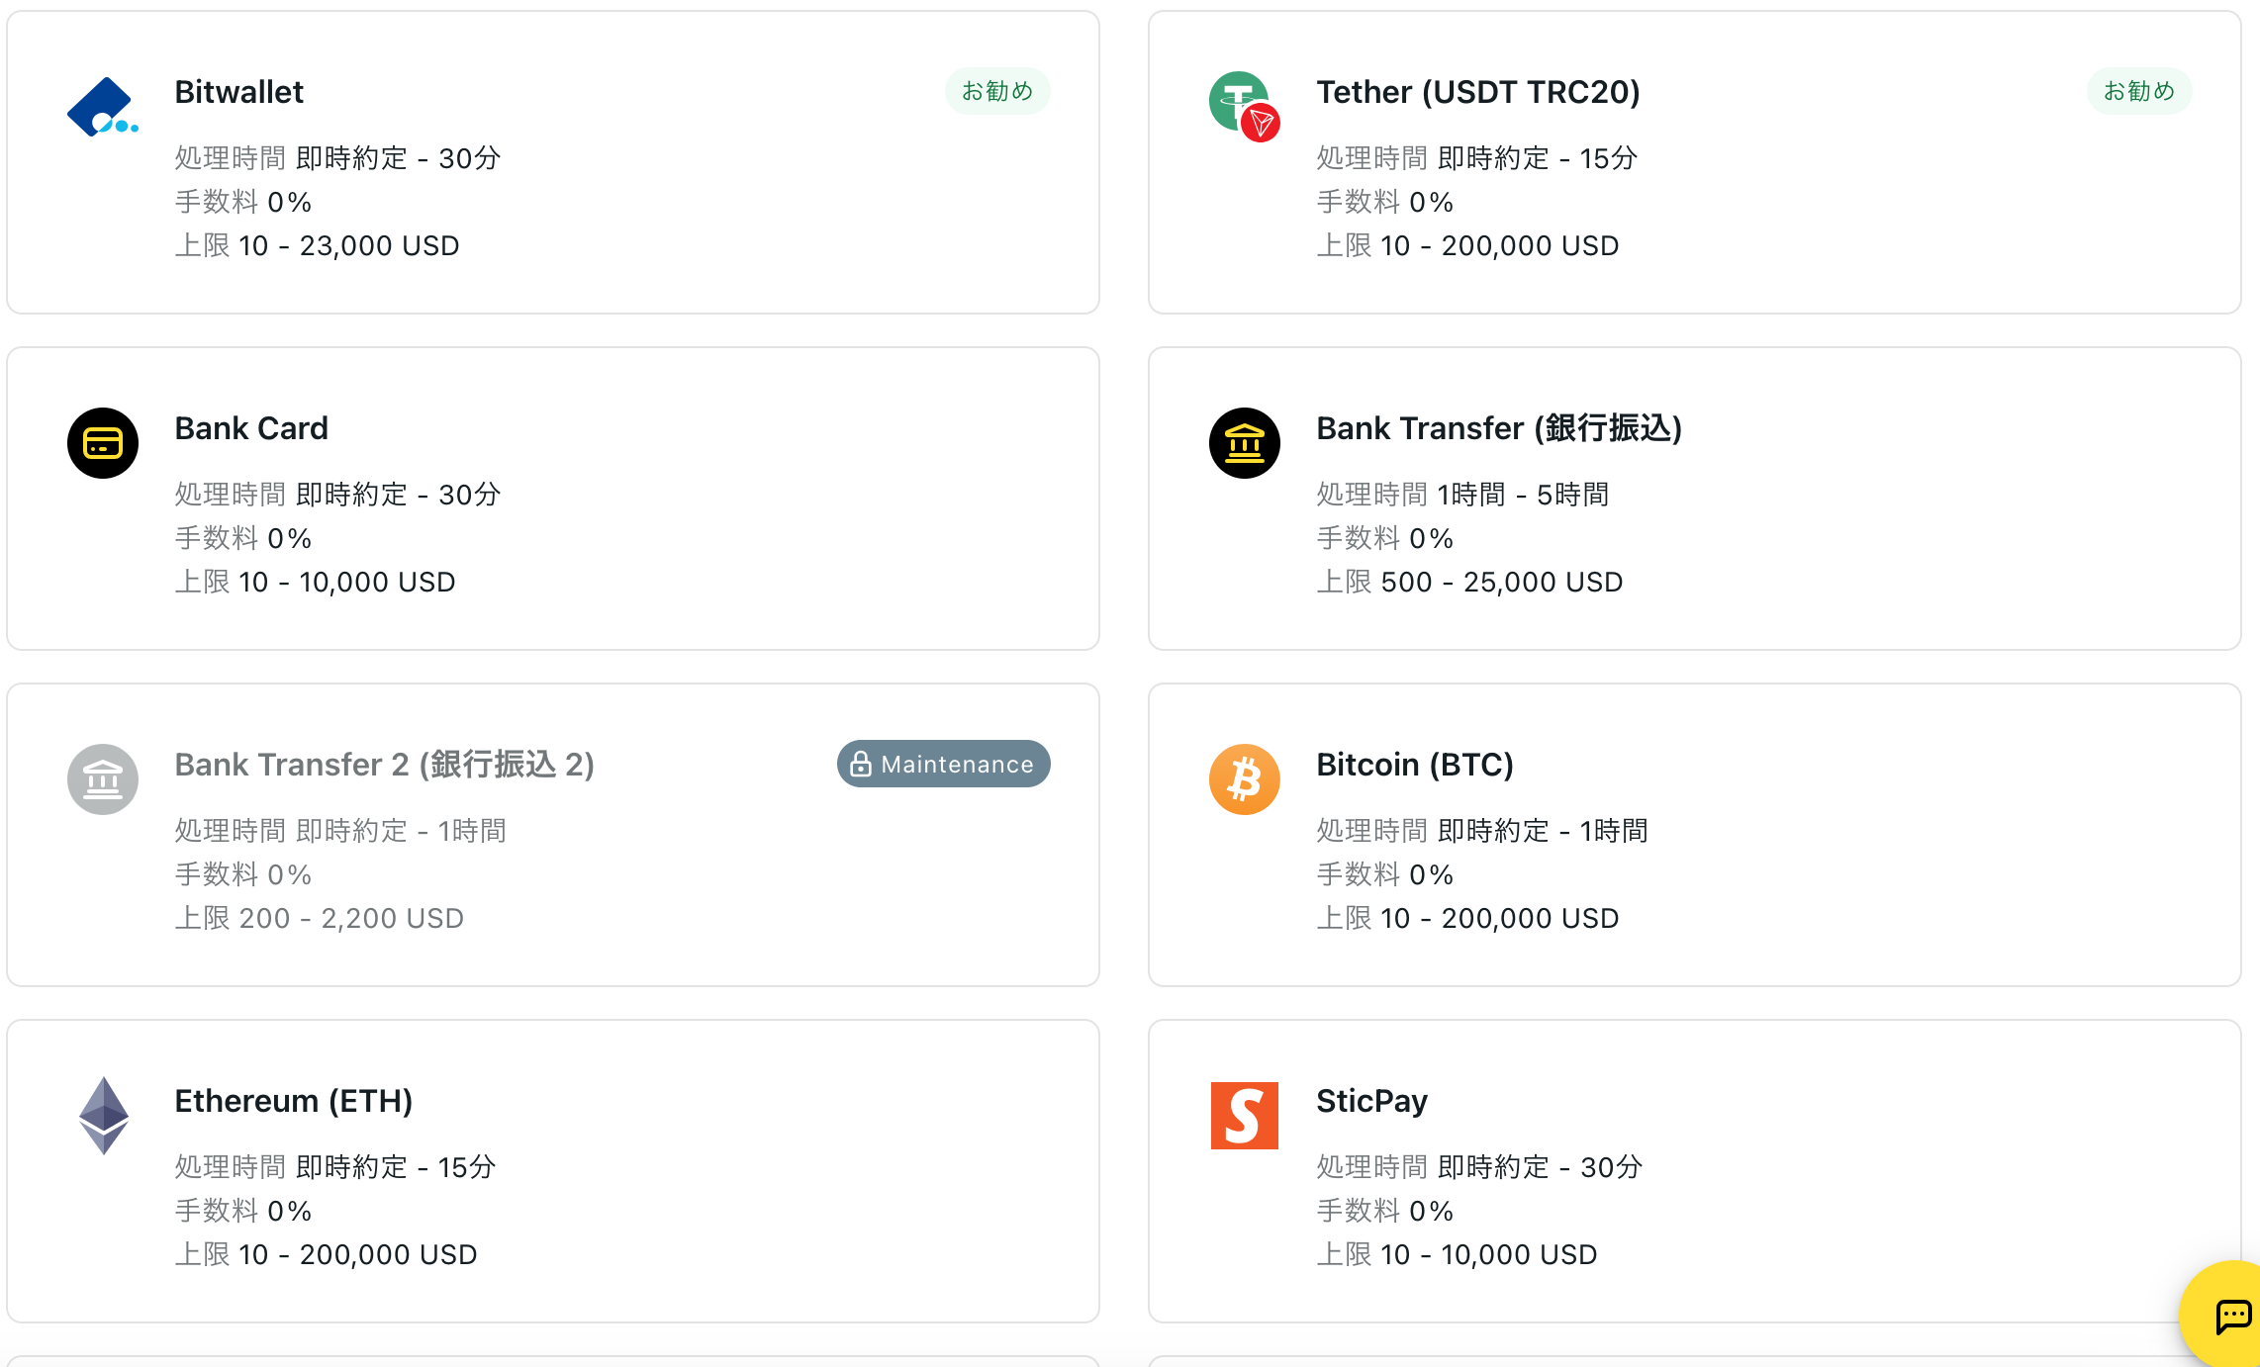This screenshot has width=2260, height=1367.
Task: Click Bank Transfer processing time '1時間 - 5時間'
Action: pyautogui.click(x=1524, y=495)
